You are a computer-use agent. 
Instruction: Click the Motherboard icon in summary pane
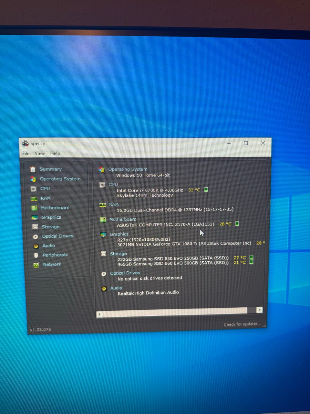(x=103, y=220)
